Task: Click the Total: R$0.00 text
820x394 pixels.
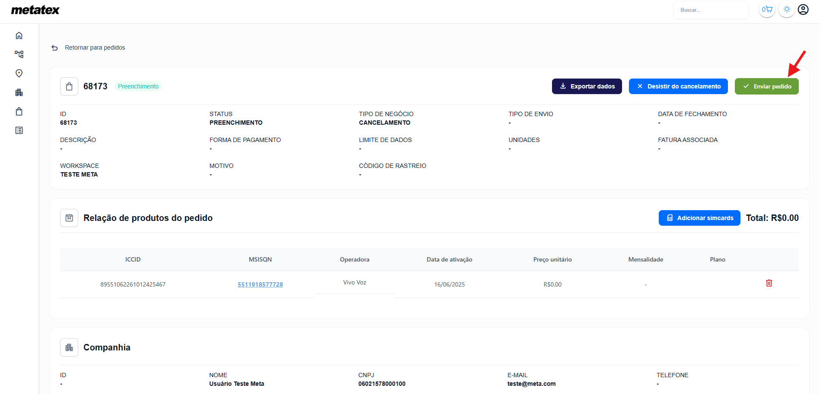Action: tap(772, 218)
